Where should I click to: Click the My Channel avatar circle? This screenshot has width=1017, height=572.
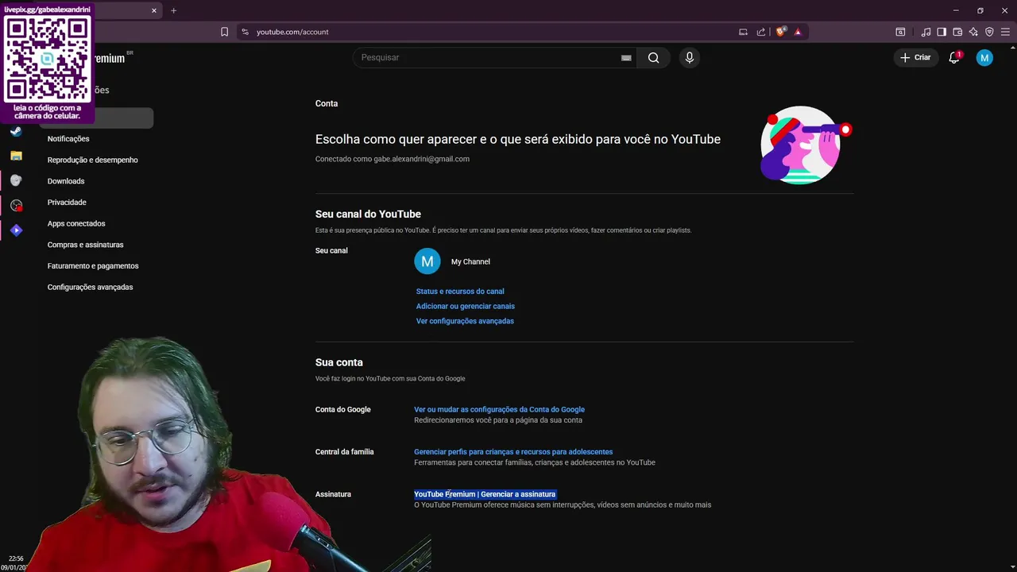click(x=427, y=261)
